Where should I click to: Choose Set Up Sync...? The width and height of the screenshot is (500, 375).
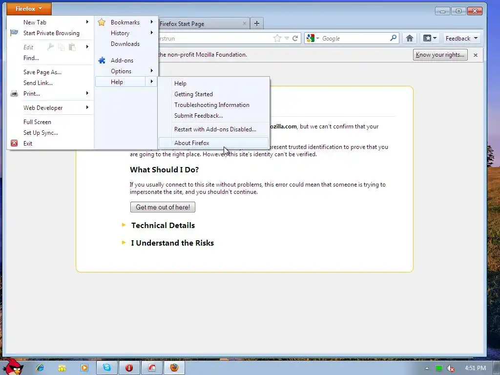pos(41,133)
